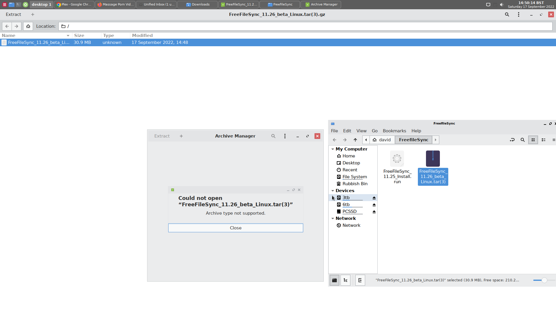Adjust the file manager zoom slider

tap(544, 280)
